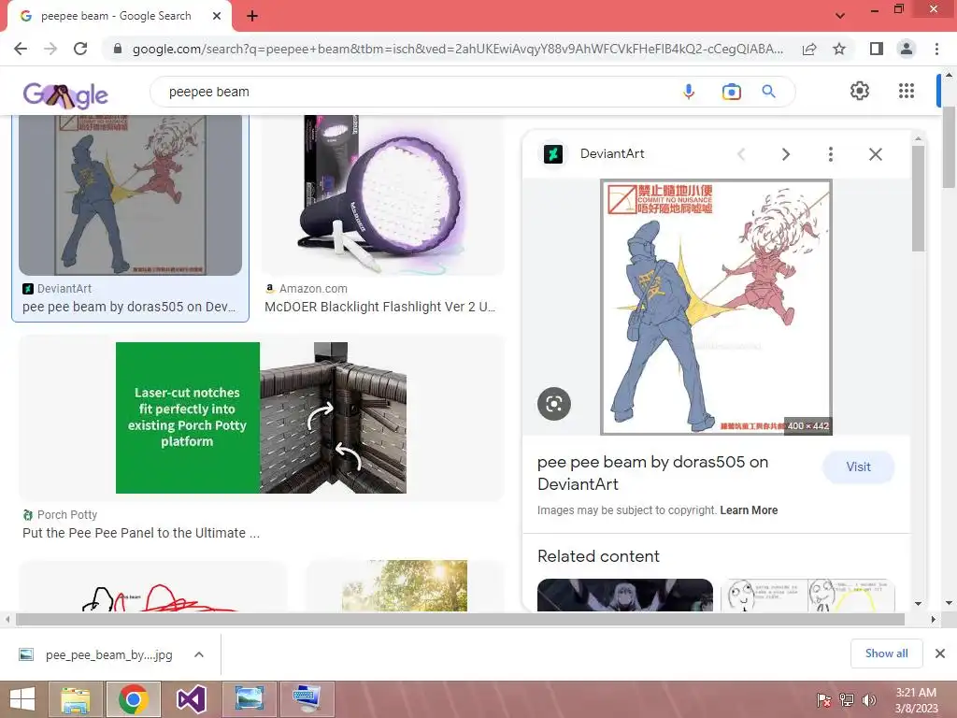Open Put the Pee Pee Panel result link

pyautogui.click(x=141, y=533)
